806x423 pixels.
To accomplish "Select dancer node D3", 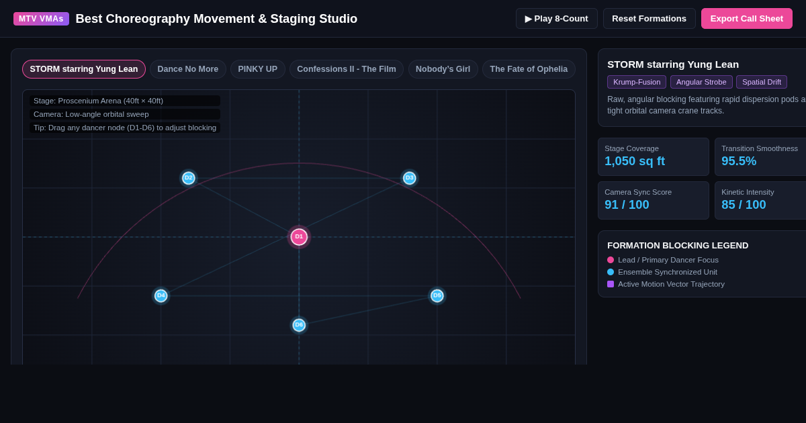I will point(410,178).
